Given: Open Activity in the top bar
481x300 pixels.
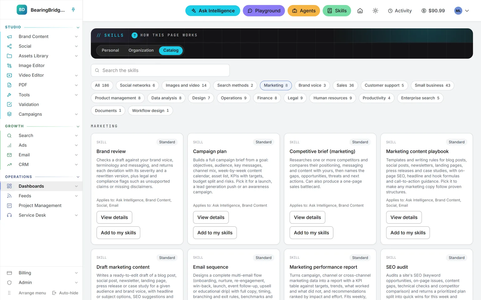Looking at the screenshot, I should pyautogui.click(x=400, y=11).
